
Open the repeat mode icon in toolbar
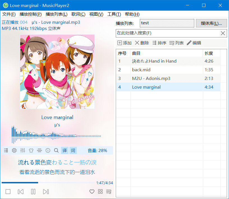pos(6,150)
